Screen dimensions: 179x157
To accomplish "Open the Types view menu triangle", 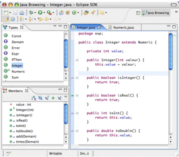I will pos(55,26).
